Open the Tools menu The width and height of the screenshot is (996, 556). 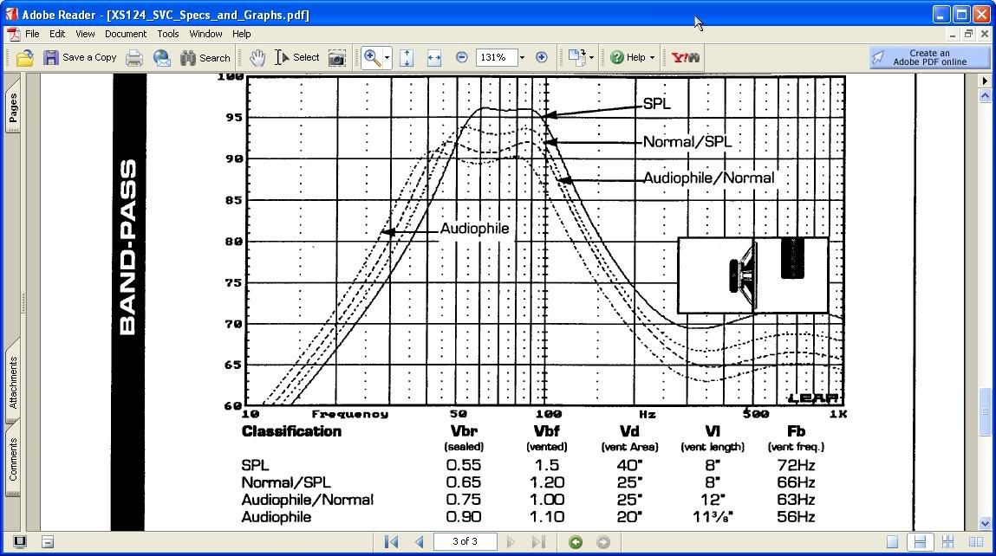click(x=167, y=34)
